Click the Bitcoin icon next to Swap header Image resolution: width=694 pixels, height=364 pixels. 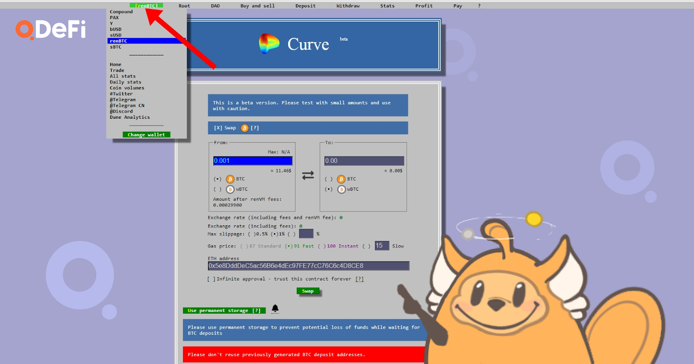coord(245,128)
